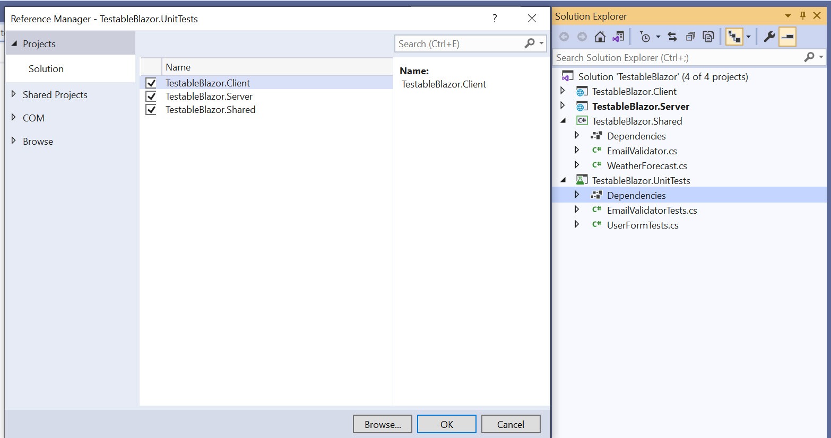Toggle the file nesting tree icon

click(x=734, y=37)
